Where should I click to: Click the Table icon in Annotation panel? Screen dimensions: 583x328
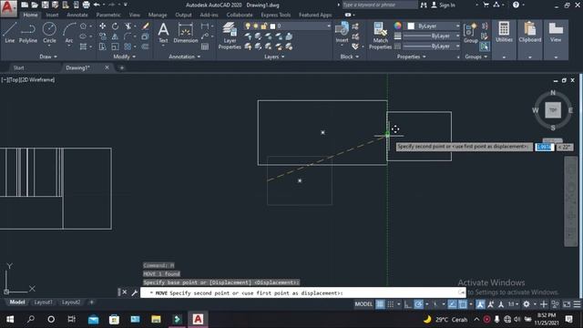[x=205, y=46]
